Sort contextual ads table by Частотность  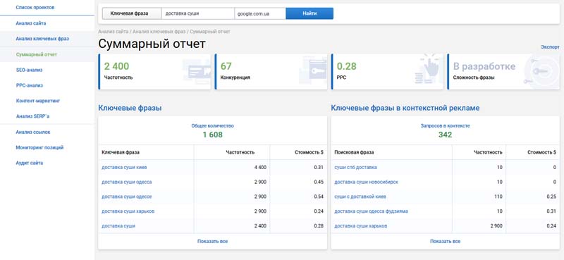(x=488, y=152)
